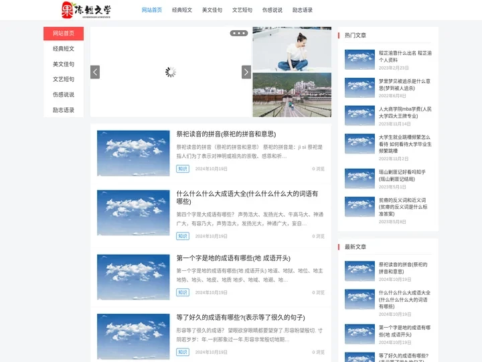The height and width of the screenshot is (362, 482).
Task: Open 最新文章 entry 第一个字是地的成语有哪些
Action: tap(404, 331)
